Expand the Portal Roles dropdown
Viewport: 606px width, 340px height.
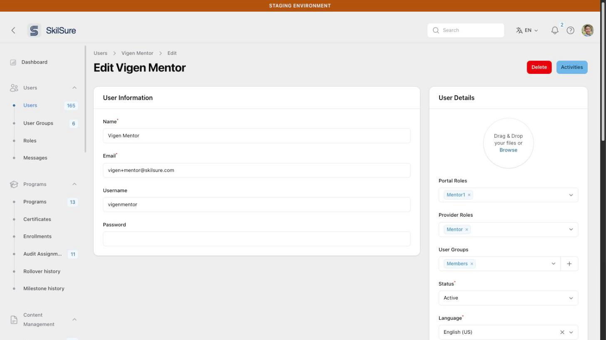[x=571, y=195]
